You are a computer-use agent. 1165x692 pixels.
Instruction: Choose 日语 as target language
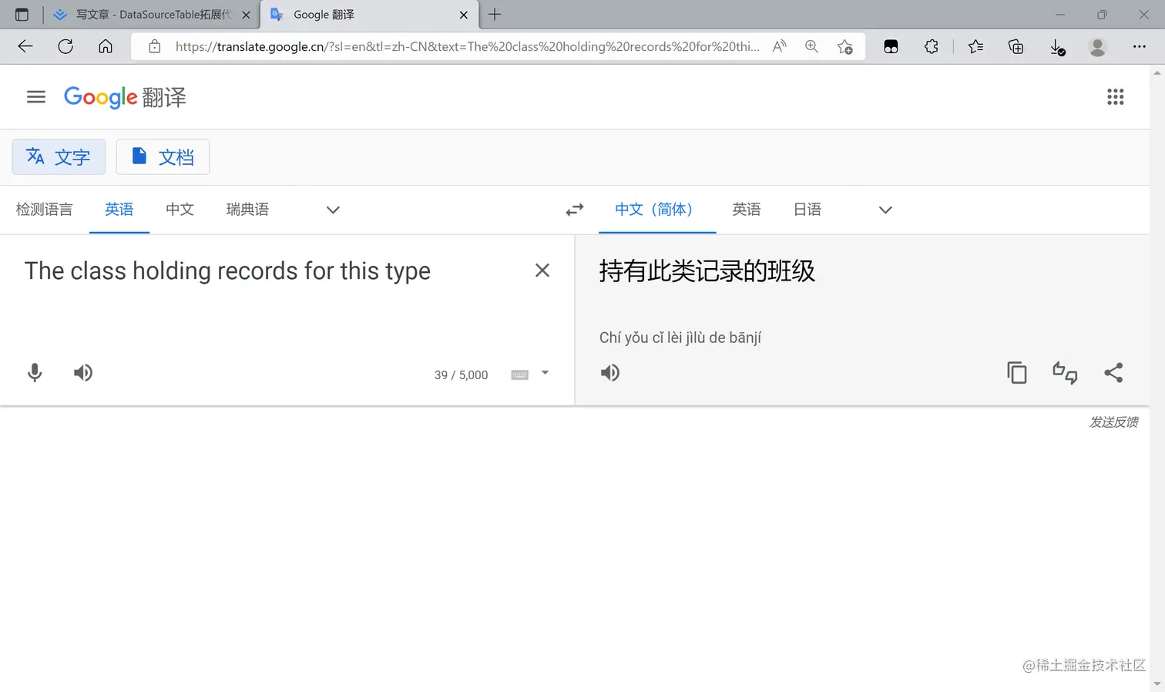[x=807, y=210]
